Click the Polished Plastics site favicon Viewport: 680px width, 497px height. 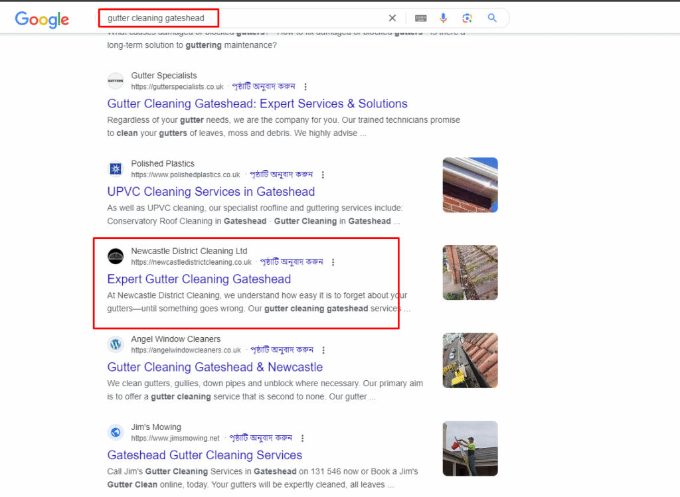(x=116, y=169)
